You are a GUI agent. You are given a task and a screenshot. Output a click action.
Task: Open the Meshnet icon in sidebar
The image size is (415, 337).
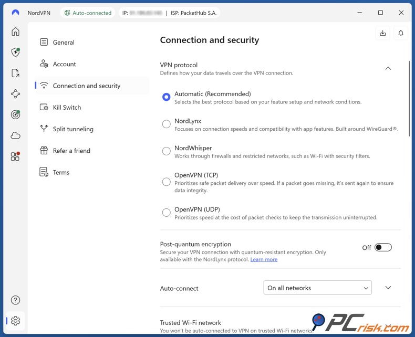point(16,94)
